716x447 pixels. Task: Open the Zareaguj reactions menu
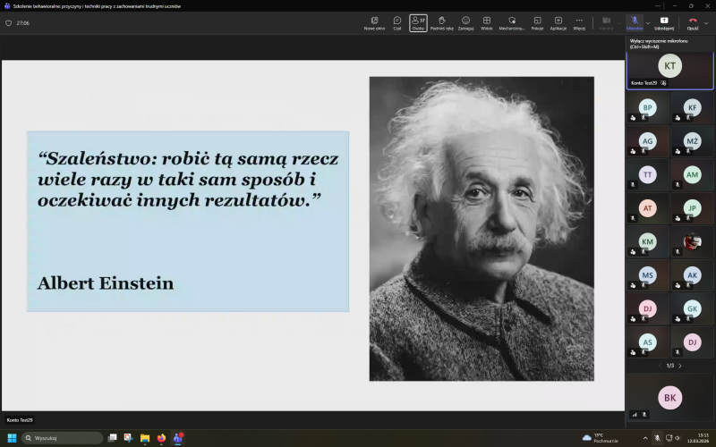click(x=465, y=22)
